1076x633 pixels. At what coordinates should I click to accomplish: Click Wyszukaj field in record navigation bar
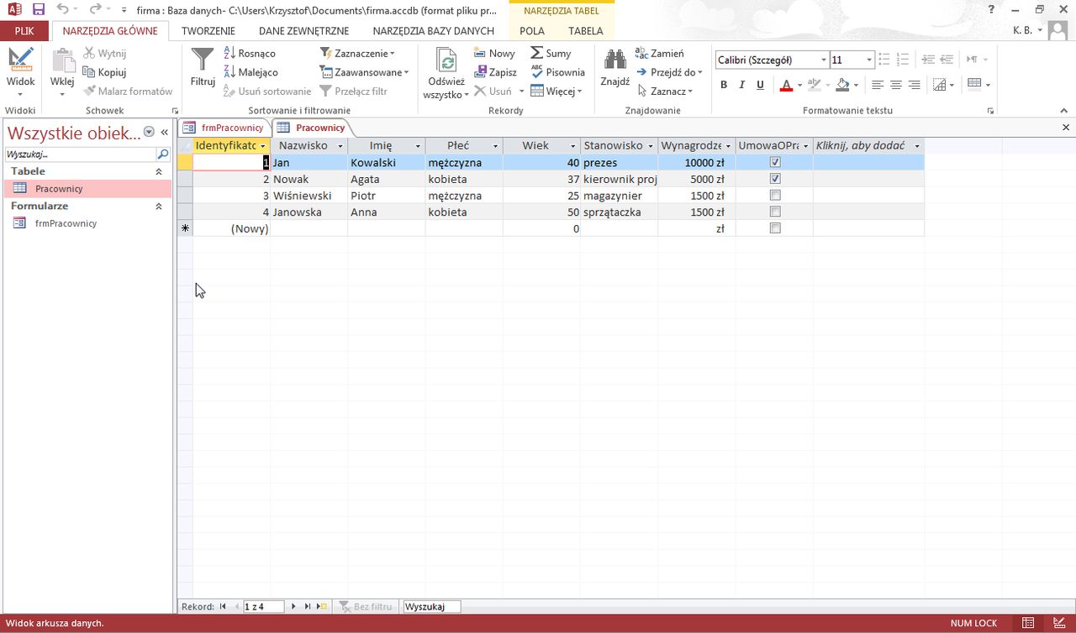click(x=431, y=606)
